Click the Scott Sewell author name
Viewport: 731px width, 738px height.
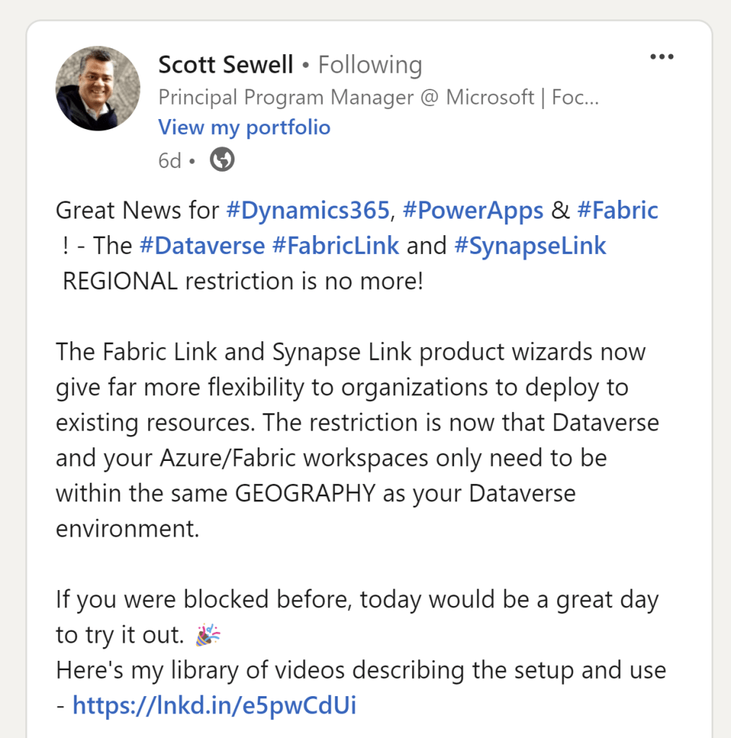tap(225, 65)
